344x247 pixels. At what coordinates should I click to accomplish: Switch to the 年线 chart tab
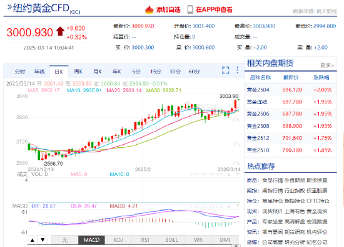tap(39, 71)
